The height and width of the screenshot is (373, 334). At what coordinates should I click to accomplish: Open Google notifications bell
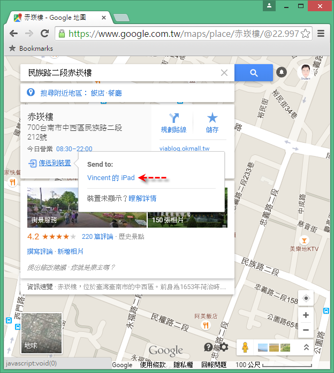[282, 72]
